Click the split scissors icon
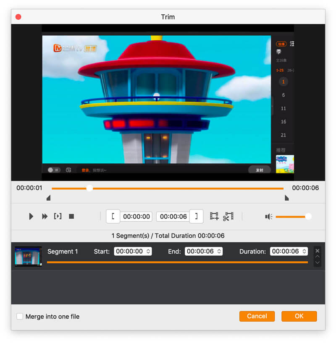This screenshot has height=343, width=336. (228, 216)
